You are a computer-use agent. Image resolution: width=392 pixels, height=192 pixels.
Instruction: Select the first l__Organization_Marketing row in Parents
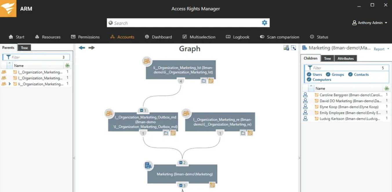click(x=36, y=72)
